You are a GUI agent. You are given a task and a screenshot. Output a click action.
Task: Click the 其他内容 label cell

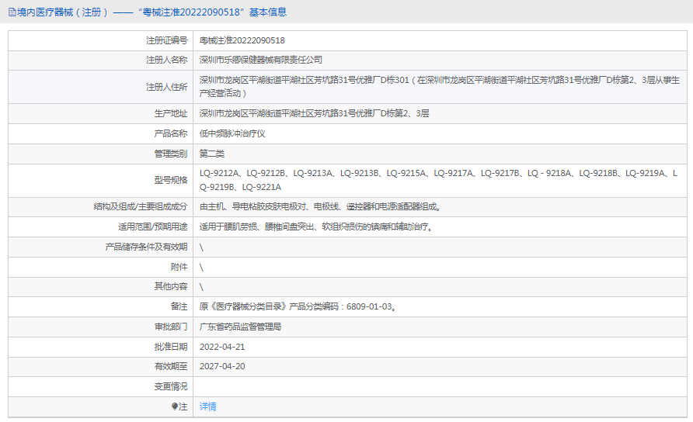point(101,286)
